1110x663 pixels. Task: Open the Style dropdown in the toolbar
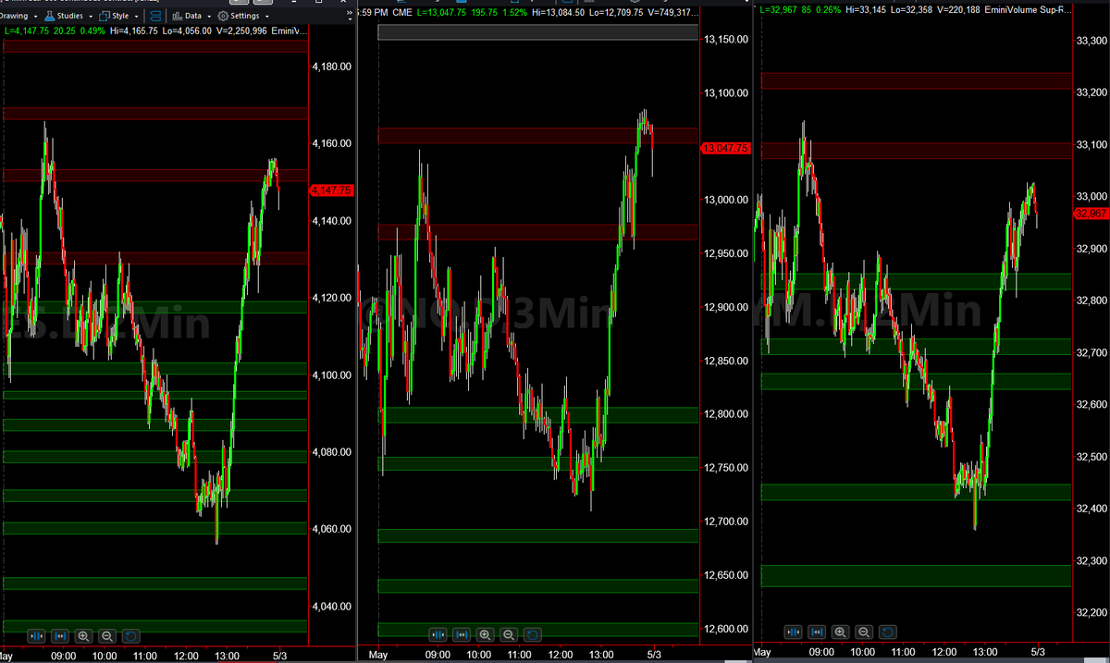coord(118,16)
